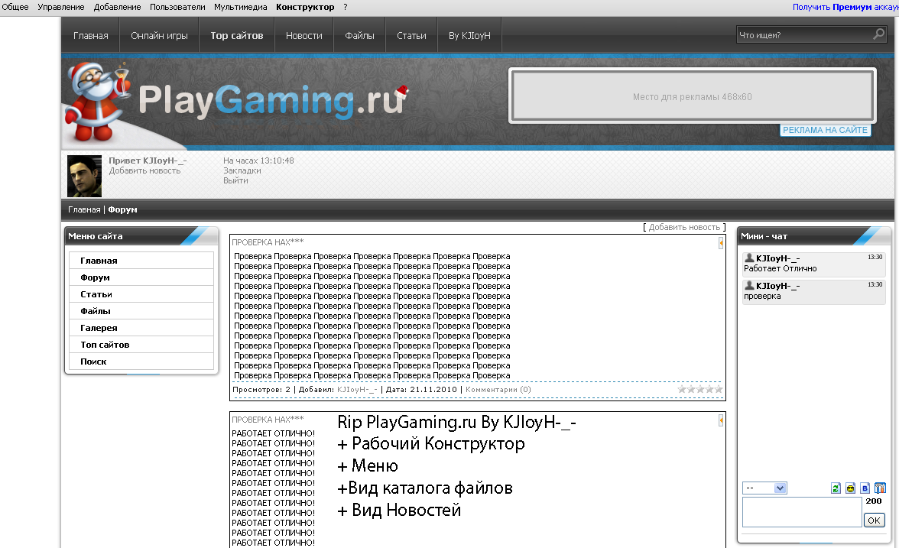Open the first 'ПРОВЕРКА НАХ***' news title
The image size is (899, 548).
coord(268,242)
